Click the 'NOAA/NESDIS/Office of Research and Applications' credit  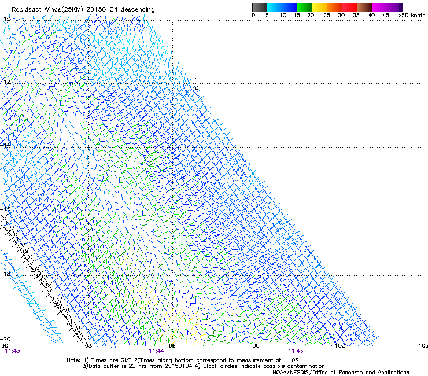point(341,373)
